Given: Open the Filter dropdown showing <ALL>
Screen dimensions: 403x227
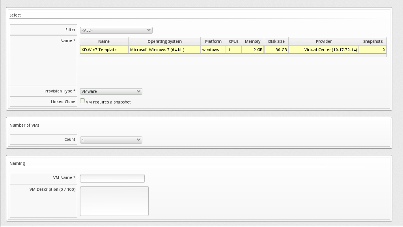Looking at the screenshot, I should click(x=116, y=30).
